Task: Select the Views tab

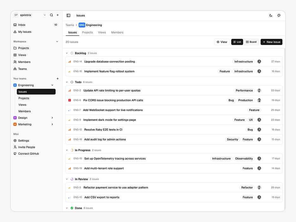Action: tap(102, 33)
